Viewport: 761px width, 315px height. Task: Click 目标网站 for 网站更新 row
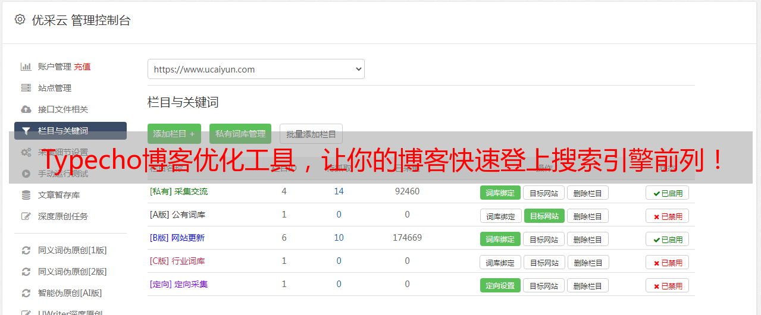(544, 239)
